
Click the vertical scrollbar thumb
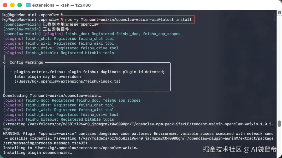point(279,124)
